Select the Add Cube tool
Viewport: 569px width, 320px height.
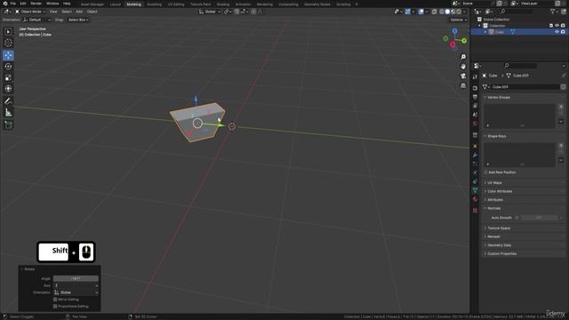[x=8, y=125]
